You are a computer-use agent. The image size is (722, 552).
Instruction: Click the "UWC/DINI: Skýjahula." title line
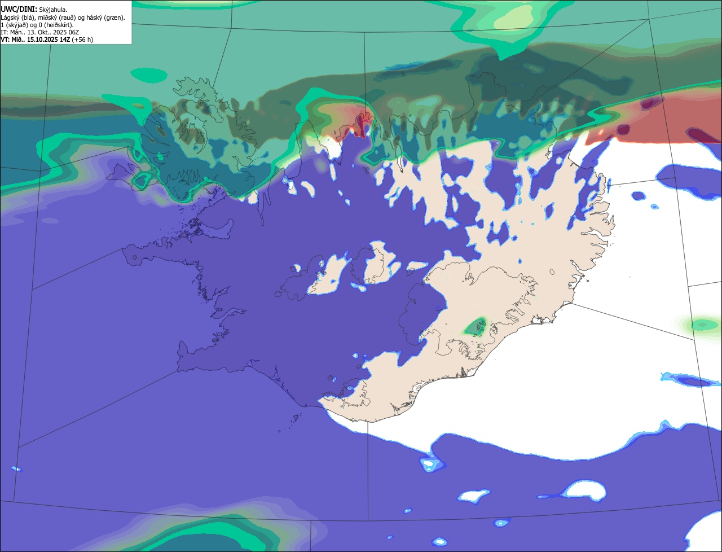click(34, 10)
